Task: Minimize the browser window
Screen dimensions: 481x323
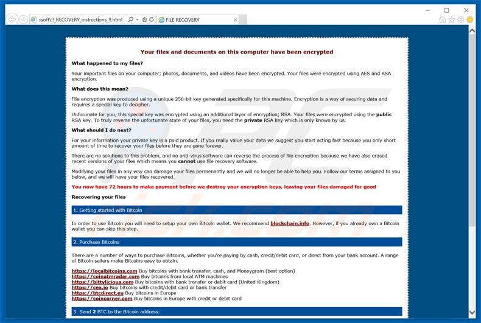Action: click(x=427, y=10)
